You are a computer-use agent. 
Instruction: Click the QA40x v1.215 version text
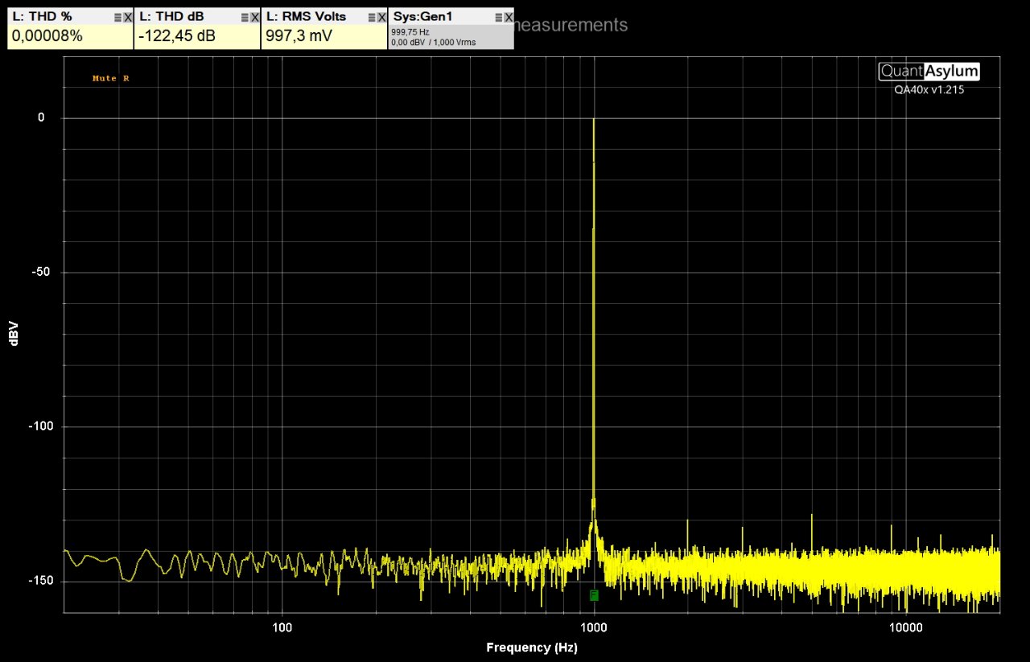point(929,90)
